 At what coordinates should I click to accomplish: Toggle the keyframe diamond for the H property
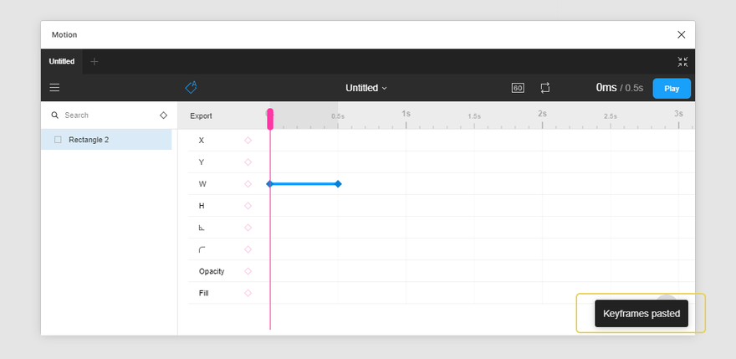click(x=248, y=206)
